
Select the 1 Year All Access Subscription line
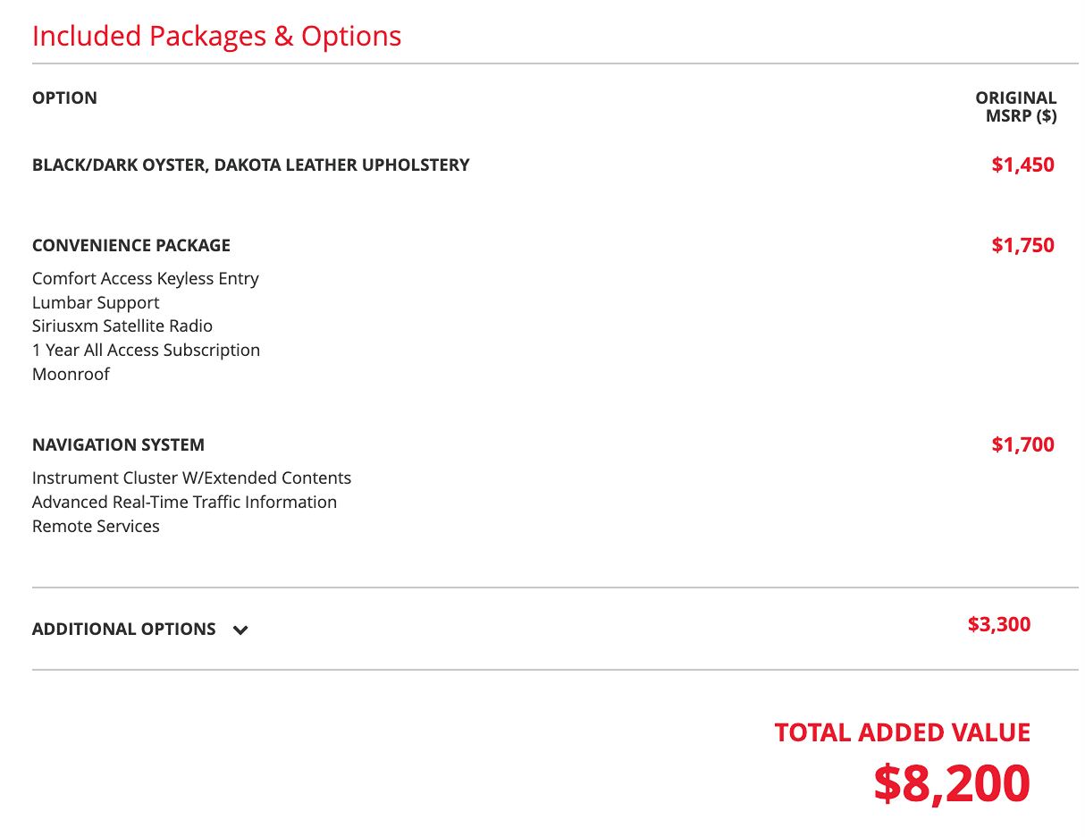click(146, 351)
